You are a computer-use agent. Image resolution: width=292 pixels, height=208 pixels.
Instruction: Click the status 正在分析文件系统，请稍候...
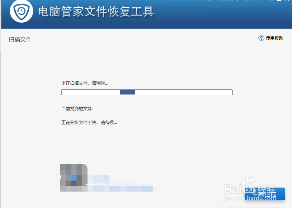click(89, 123)
